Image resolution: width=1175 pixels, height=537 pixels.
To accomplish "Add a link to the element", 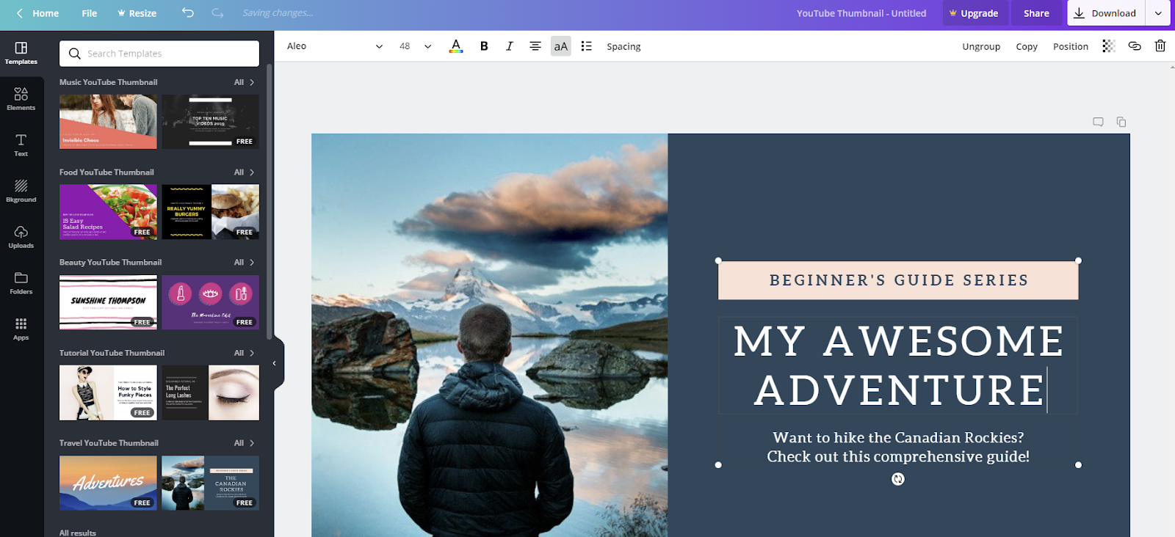I will [x=1135, y=46].
